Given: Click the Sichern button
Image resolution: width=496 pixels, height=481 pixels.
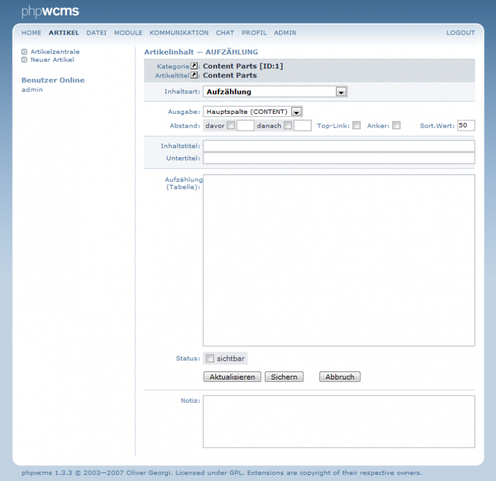Looking at the screenshot, I should pyautogui.click(x=284, y=377).
